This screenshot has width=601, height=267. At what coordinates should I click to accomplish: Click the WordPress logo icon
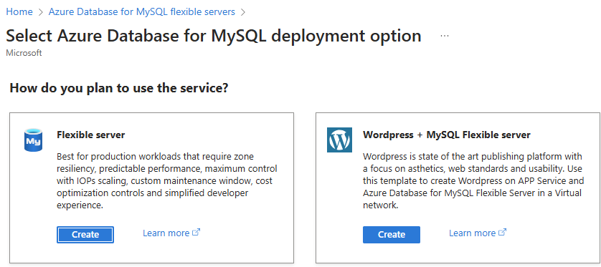click(339, 140)
